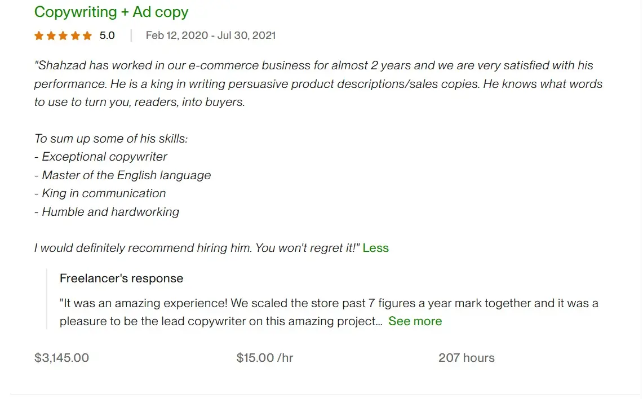Click the $15.00 /hr rate
The width and height of the screenshot is (643, 399).
point(265,357)
